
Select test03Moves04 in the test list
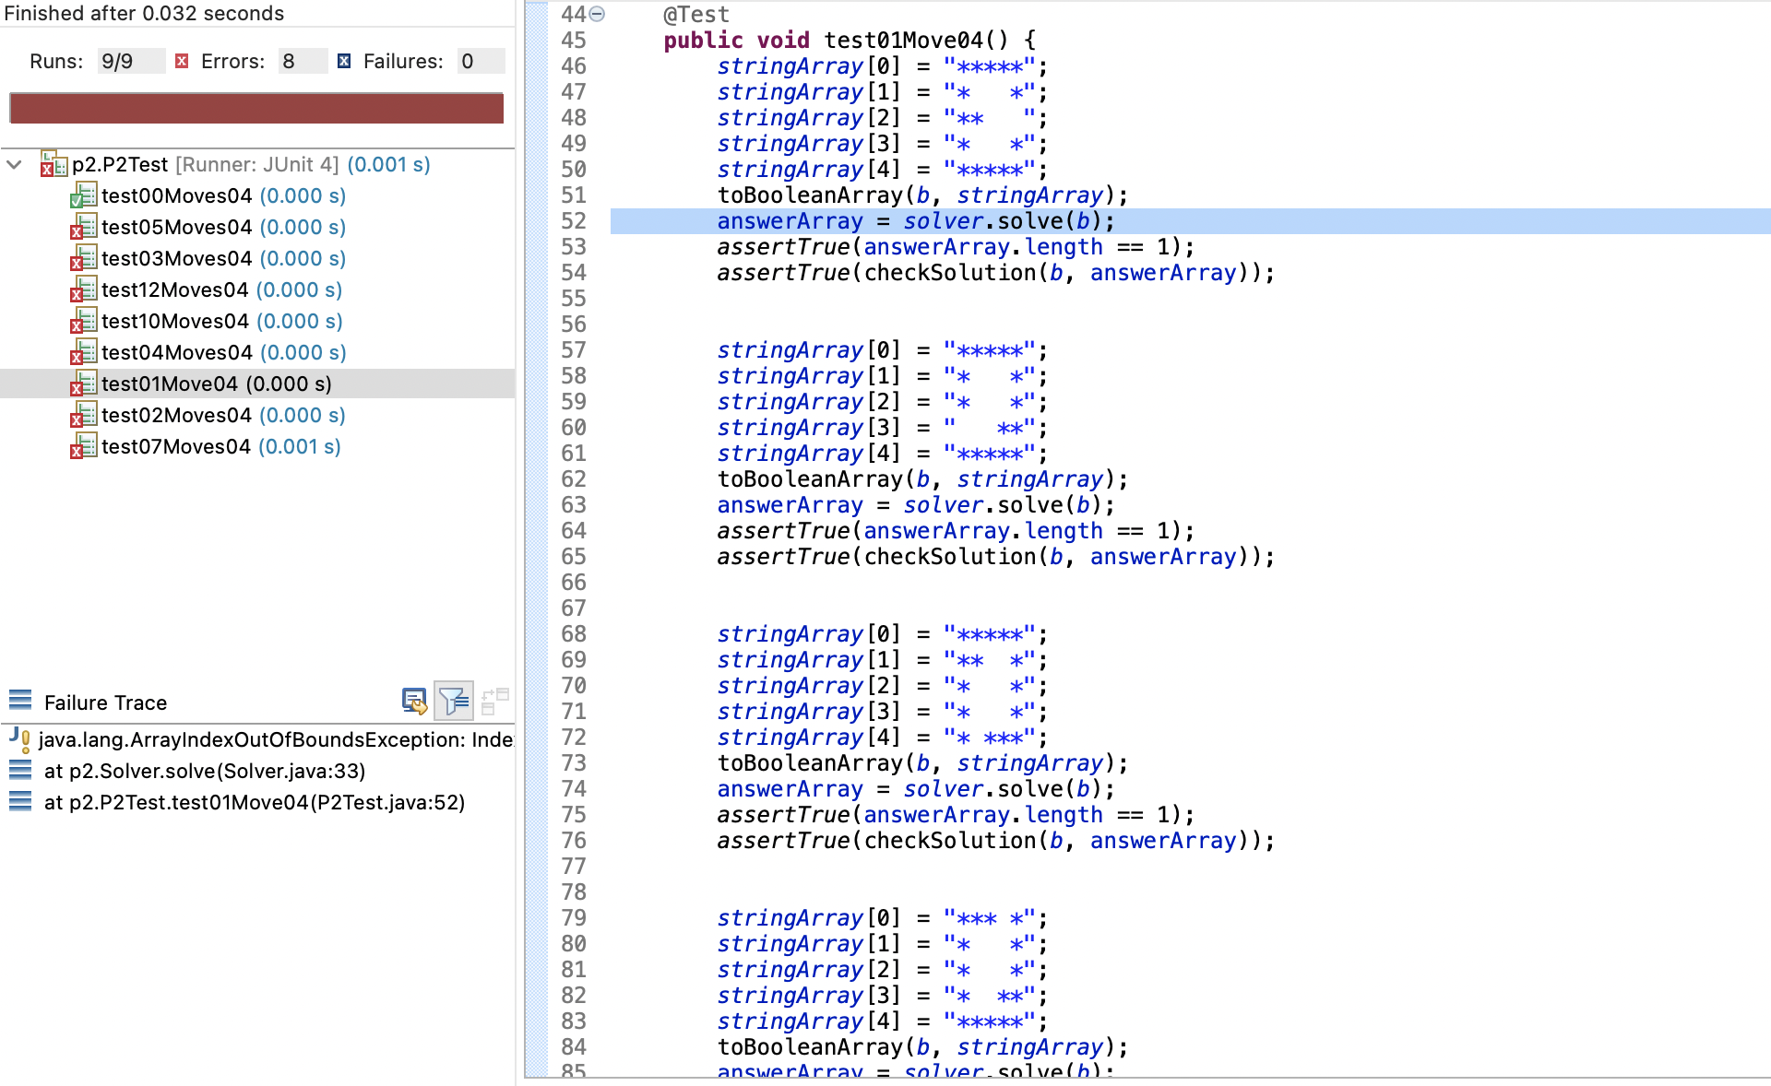176,259
